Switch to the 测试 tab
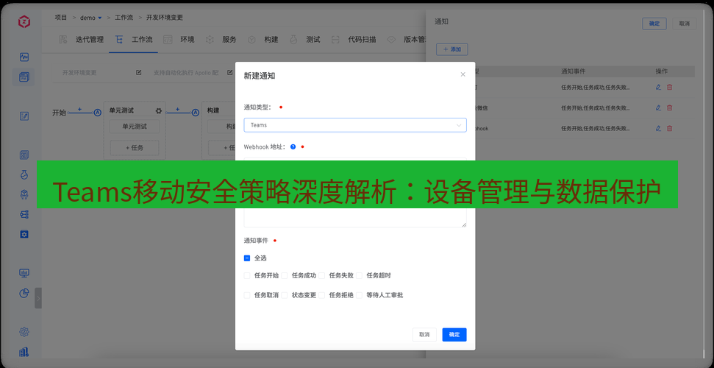 304,40
